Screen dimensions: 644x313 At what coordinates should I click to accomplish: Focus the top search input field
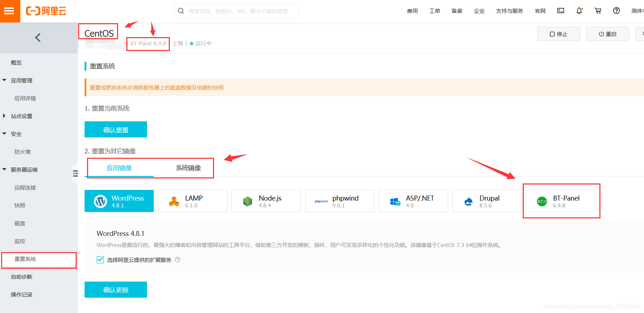click(237, 11)
